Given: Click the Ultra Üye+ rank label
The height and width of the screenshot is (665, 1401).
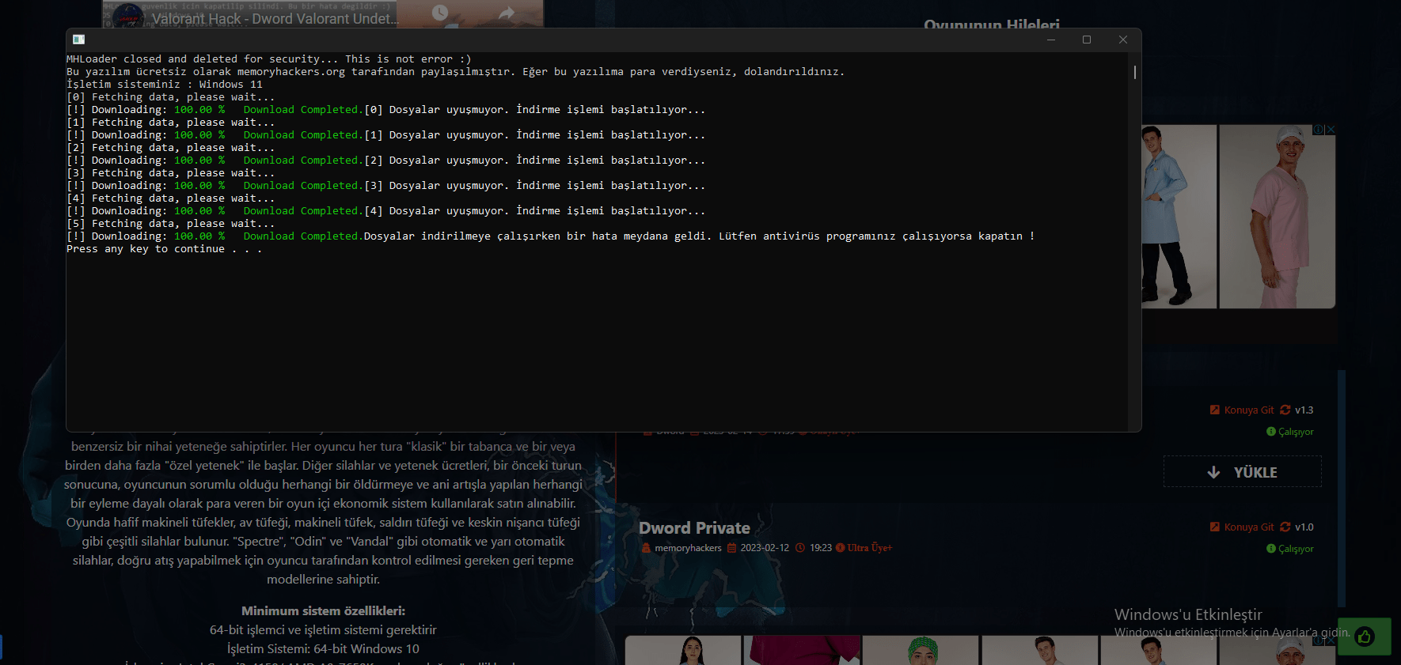Looking at the screenshot, I should (869, 548).
